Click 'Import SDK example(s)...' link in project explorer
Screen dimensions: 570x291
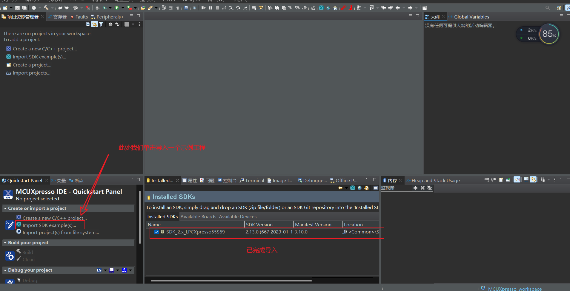(x=39, y=57)
